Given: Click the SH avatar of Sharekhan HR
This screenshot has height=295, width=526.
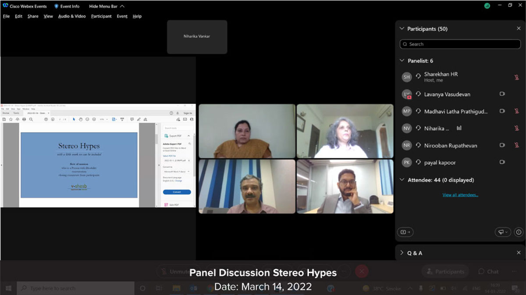Looking at the screenshot, I should click(x=407, y=77).
